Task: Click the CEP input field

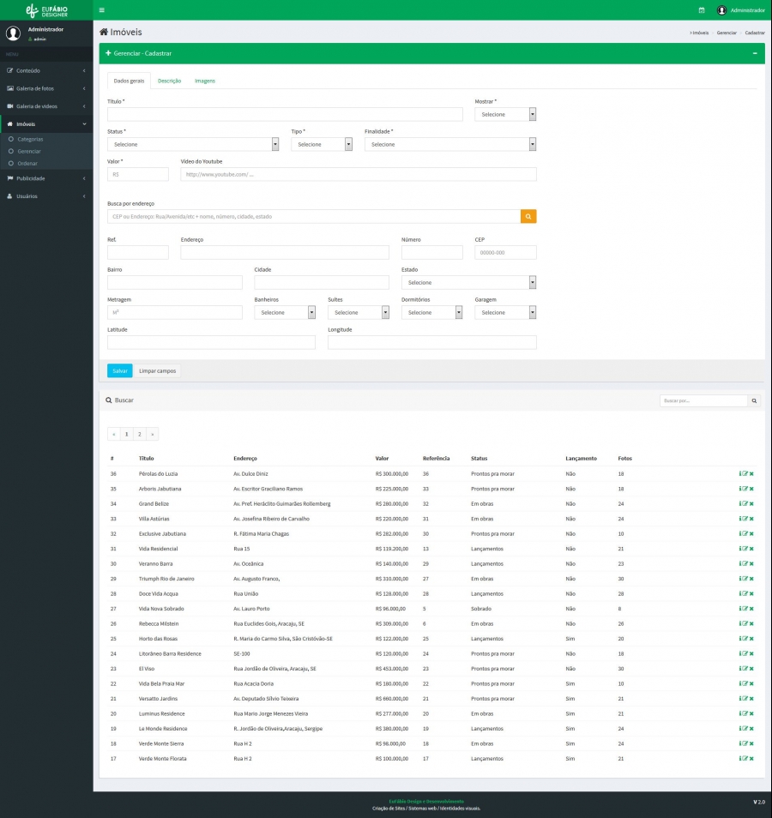Action: [505, 252]
